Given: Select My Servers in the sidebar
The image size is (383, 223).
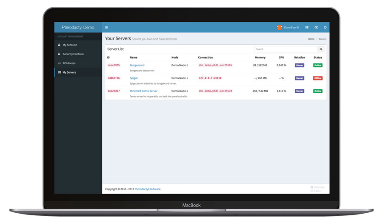Looking at the screenshot, I should coord(69,72).
